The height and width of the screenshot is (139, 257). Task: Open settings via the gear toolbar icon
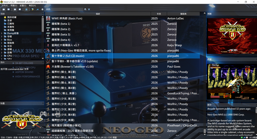click(x=42, y=10)
